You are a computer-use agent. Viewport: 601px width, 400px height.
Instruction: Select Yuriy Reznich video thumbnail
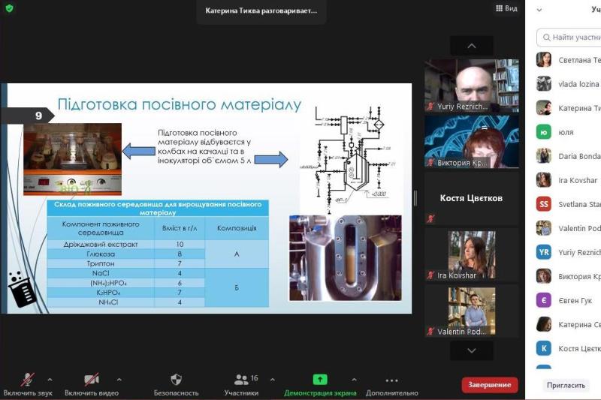[472, 86]
